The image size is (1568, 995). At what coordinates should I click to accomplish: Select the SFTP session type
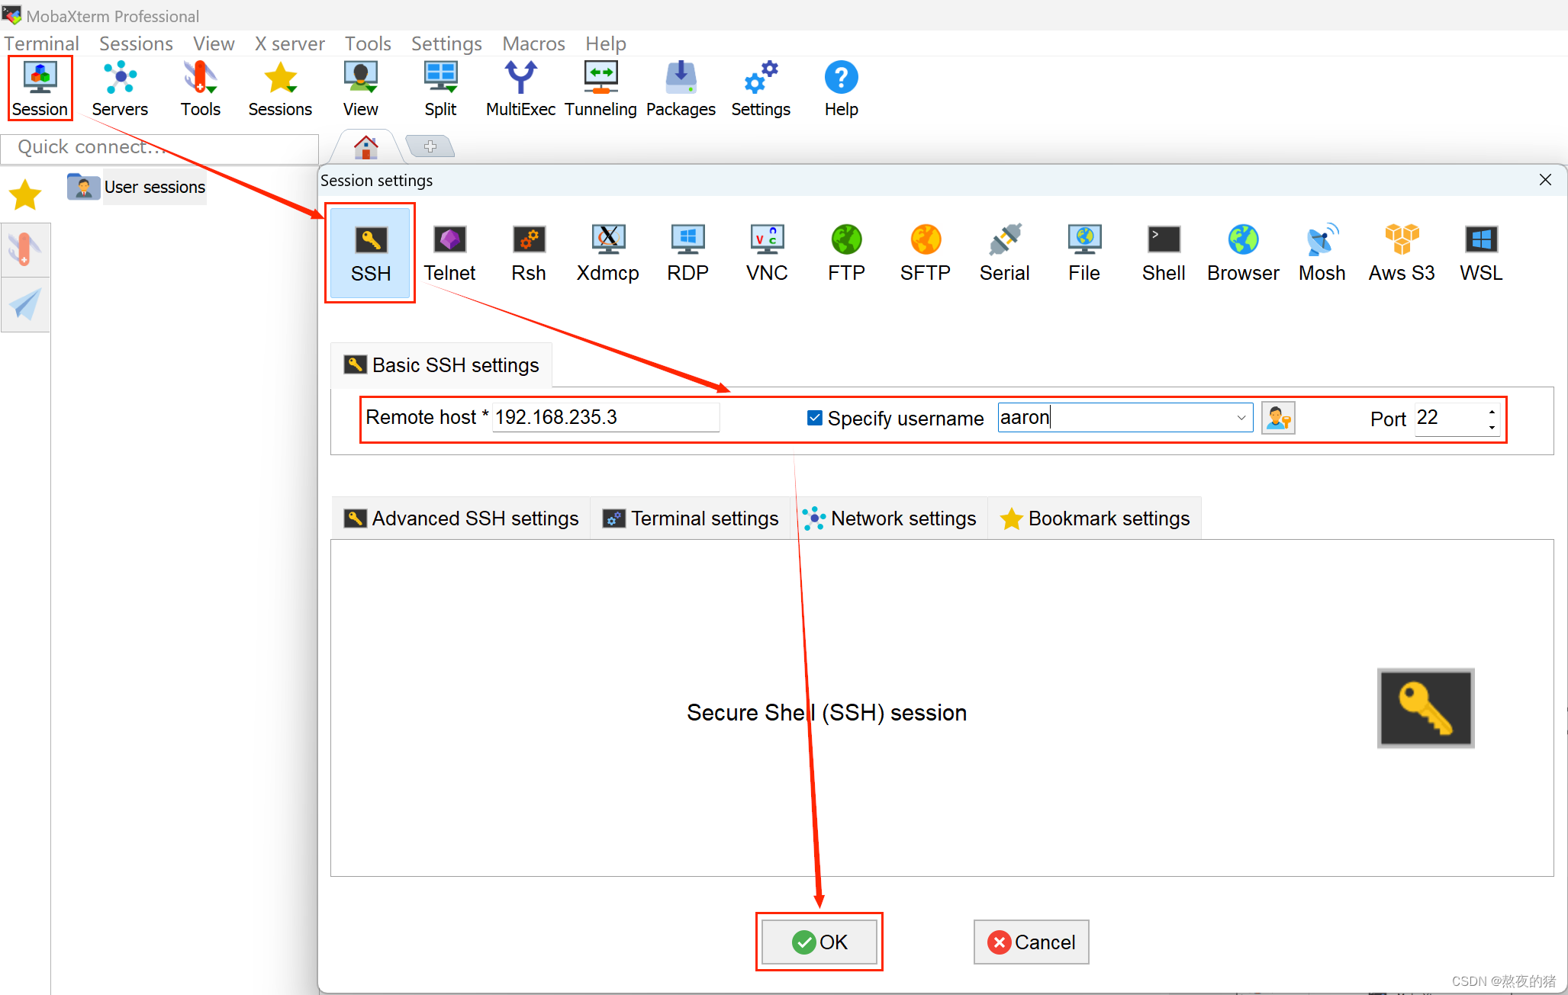(x=926, y=253)
